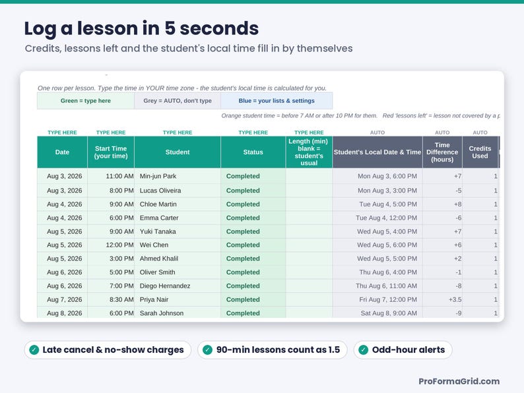Open the Status dropdown in Oliver Smith's row
The image size is (524, 393).
(x=253, y=272)
